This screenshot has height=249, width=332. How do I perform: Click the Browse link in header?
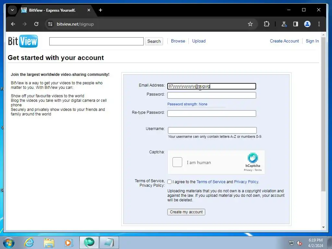(178, 41)
